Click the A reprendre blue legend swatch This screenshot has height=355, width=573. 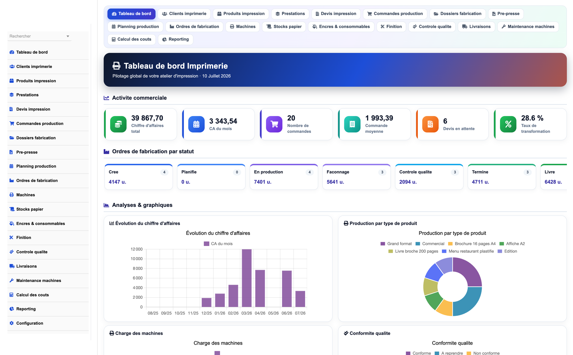click(437, 353)
